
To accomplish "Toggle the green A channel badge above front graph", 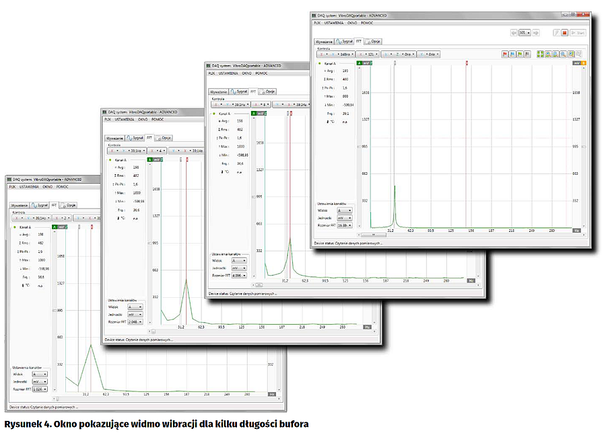I will pyautogui.click(x=360, y=63).
